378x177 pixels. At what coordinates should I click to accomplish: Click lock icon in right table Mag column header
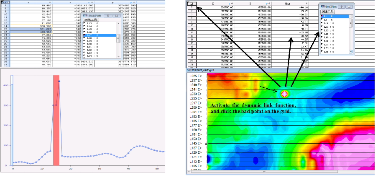pos(306,4)
